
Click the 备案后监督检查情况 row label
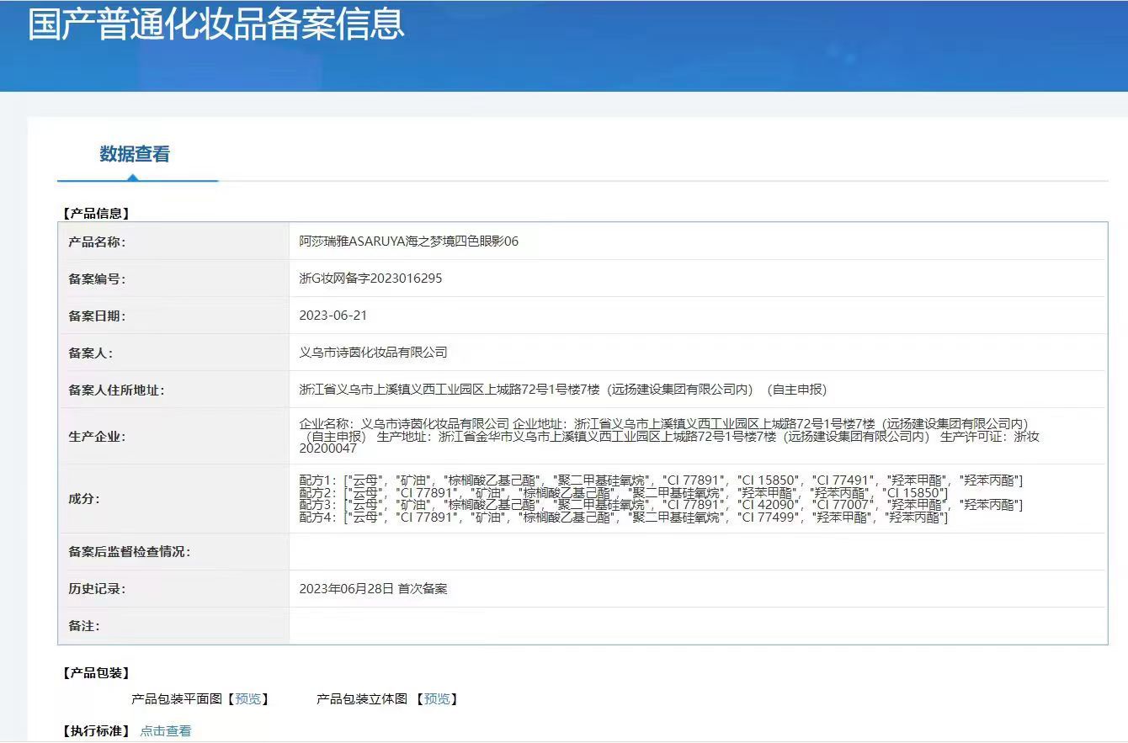pos(130,552)
